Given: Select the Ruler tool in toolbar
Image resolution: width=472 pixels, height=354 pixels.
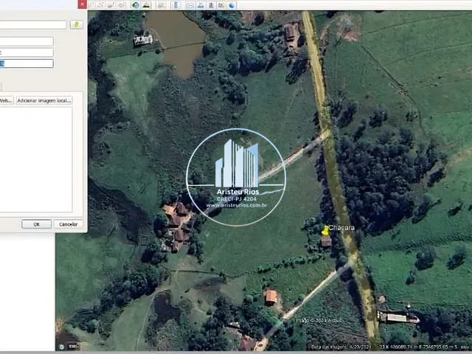Looking at the screenshot, I should (176, 5).
